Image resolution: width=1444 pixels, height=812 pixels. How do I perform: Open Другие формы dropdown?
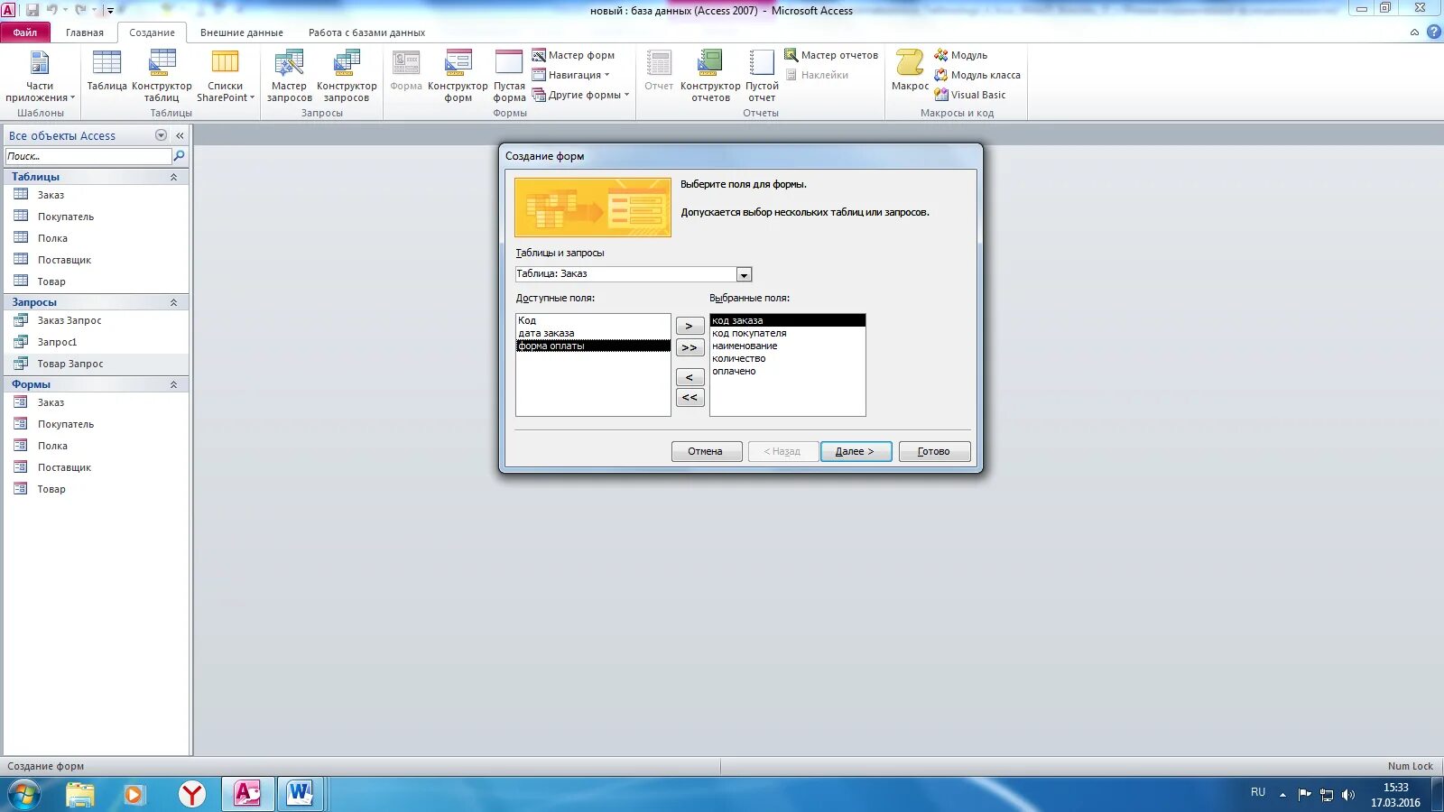pyautogui.click(x=580, y=95)
